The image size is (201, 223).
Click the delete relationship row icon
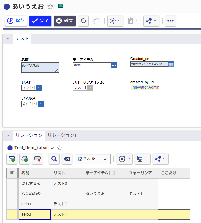pyautogui.click(x=38, y=159)
